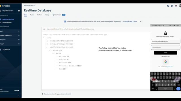This screenshot has height=101, width=181.
Task: Open Authentication in sidebar
Action: [x=7, y=22]
